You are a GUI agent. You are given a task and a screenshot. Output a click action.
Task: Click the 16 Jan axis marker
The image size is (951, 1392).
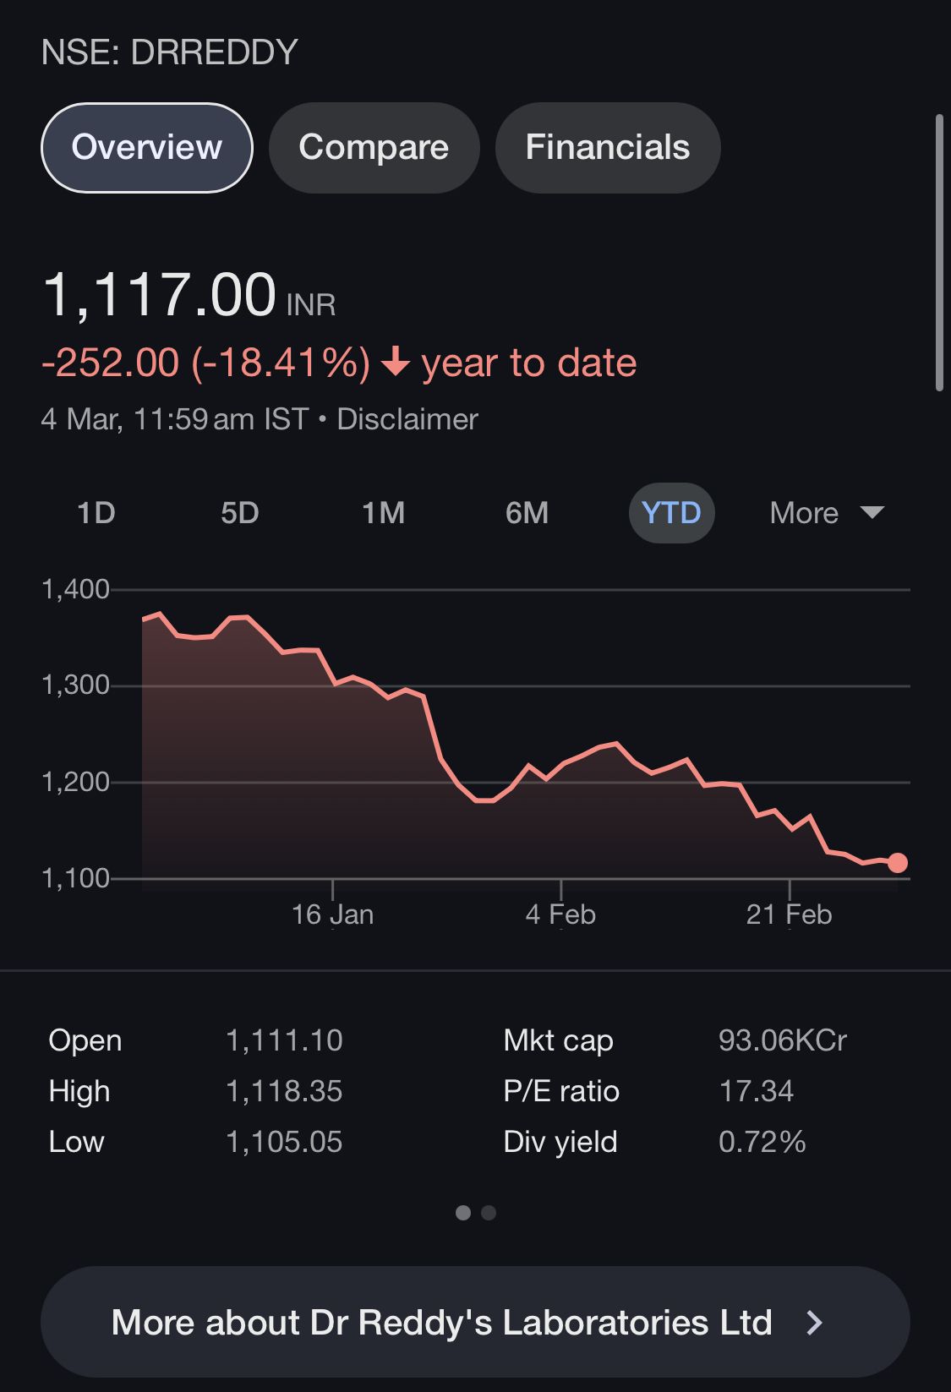[332, 914]
